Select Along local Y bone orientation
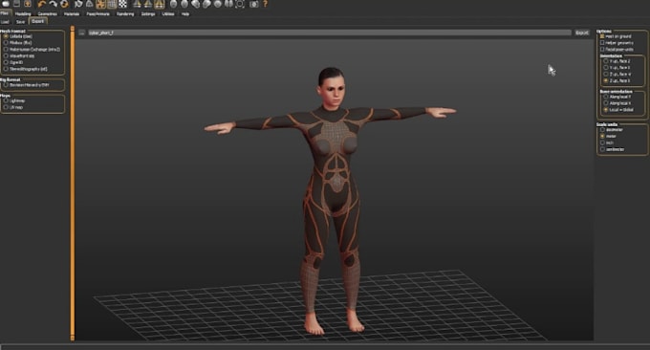The height and width of the screenshot is (350, 650). tap(617, 97)
